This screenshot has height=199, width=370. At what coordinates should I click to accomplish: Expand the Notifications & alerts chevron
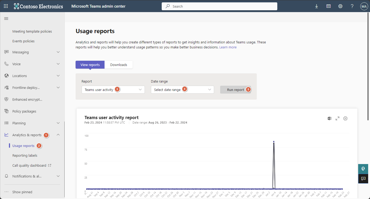(x=58, y=176)
